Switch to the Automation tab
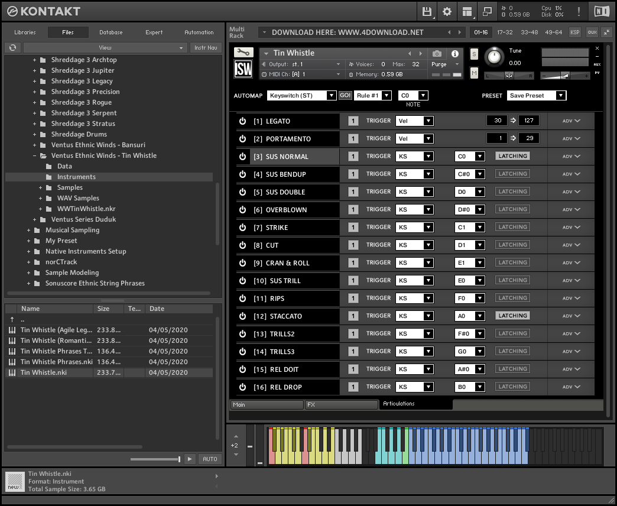Screen dimensions: 617x506 tap(199, 33)
